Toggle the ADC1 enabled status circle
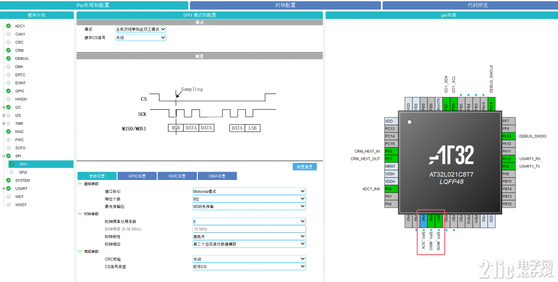The image size is (558, 282). coord(8,26)
